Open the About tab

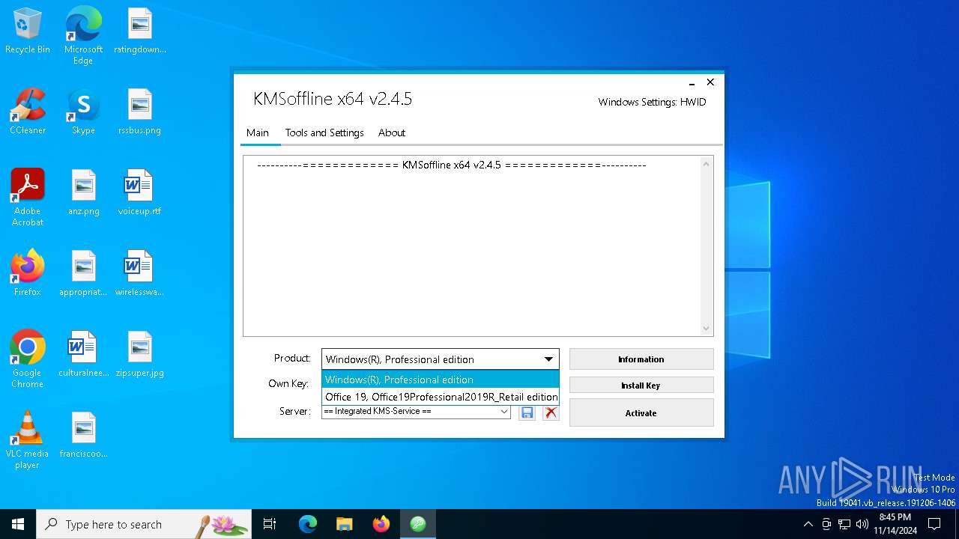coord(392,133)
